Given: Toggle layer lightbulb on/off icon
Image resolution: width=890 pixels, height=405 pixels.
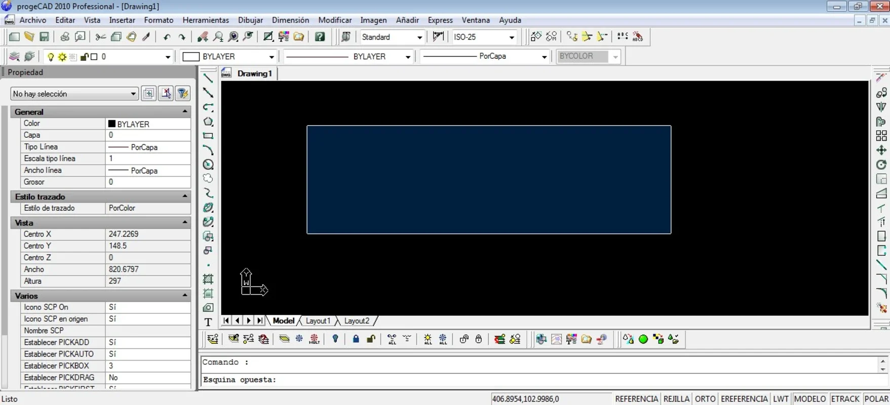Looking at the screenshot, I should click(x=51, y=57).
